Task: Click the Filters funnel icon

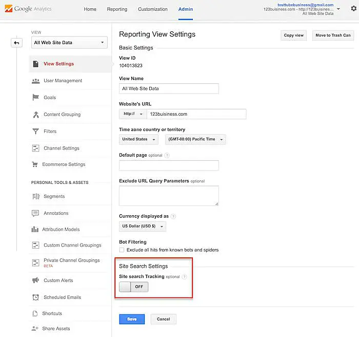Action: (35, 132)
